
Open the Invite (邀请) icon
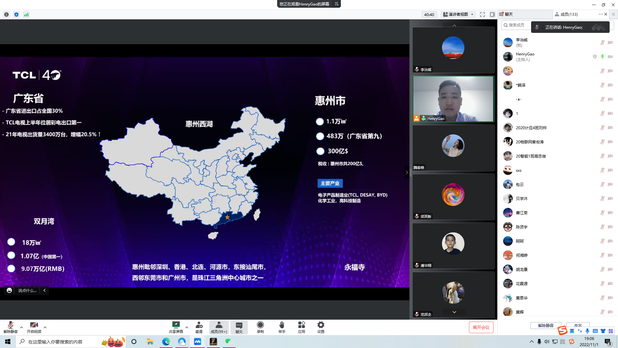coord(199,325)
